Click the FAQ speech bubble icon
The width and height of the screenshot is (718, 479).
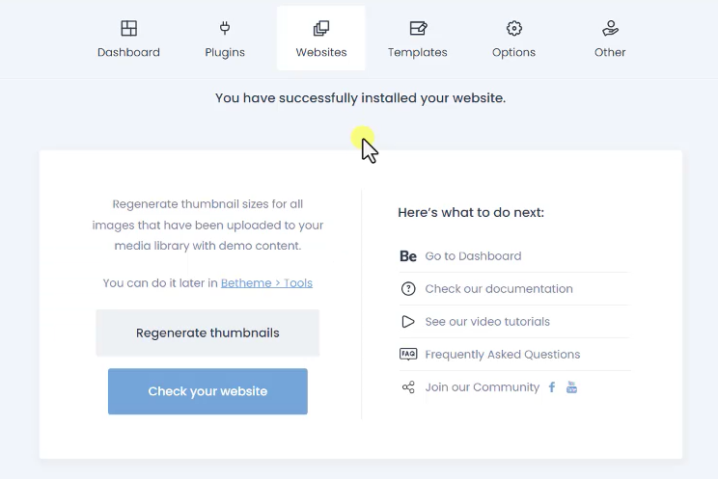pos(408,354)
